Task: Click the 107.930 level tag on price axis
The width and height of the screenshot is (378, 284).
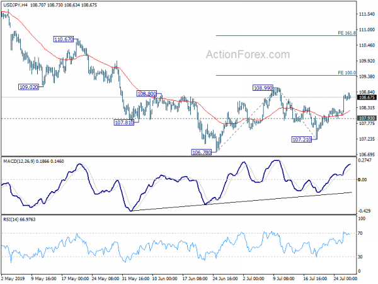Action: (367, 118)
